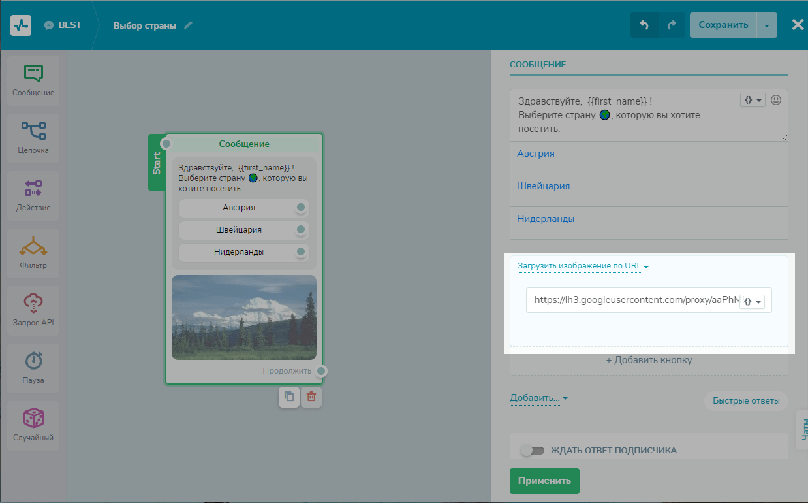Image resolution: width=808 pixels, height=503 pixels.
Task: Select the Сообщение block in sidebar
Action: pos(33,80)
